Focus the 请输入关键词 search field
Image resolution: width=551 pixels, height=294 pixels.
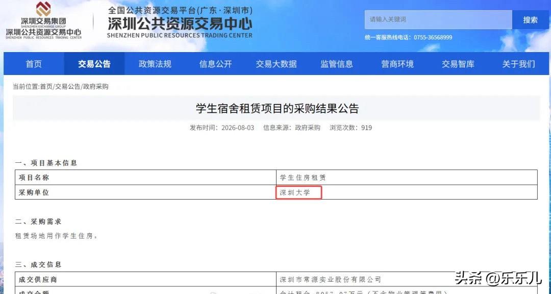[438, 20]
